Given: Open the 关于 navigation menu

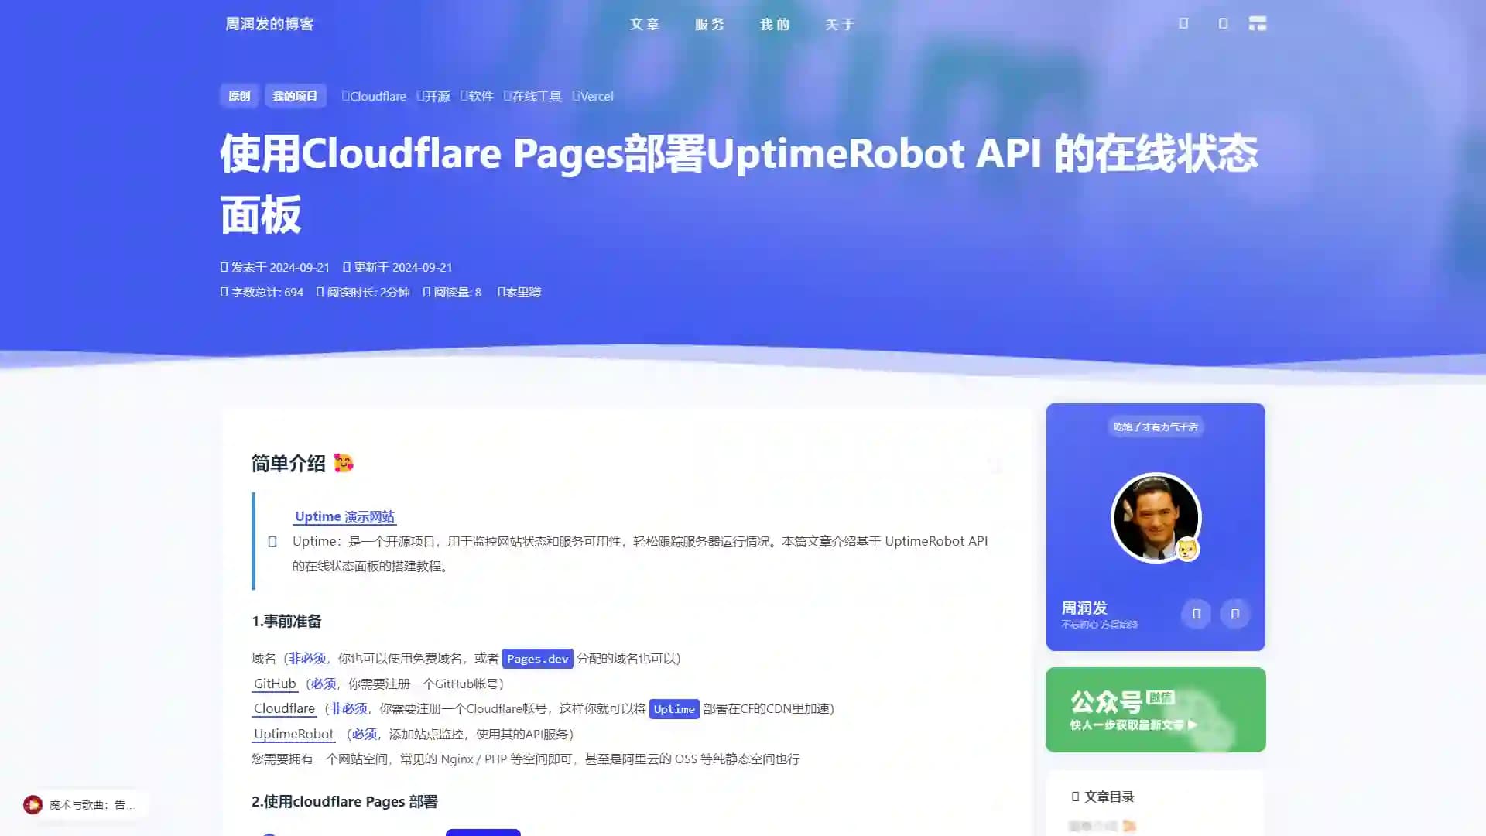Looking at the screenshot, I should pos(840,24).
